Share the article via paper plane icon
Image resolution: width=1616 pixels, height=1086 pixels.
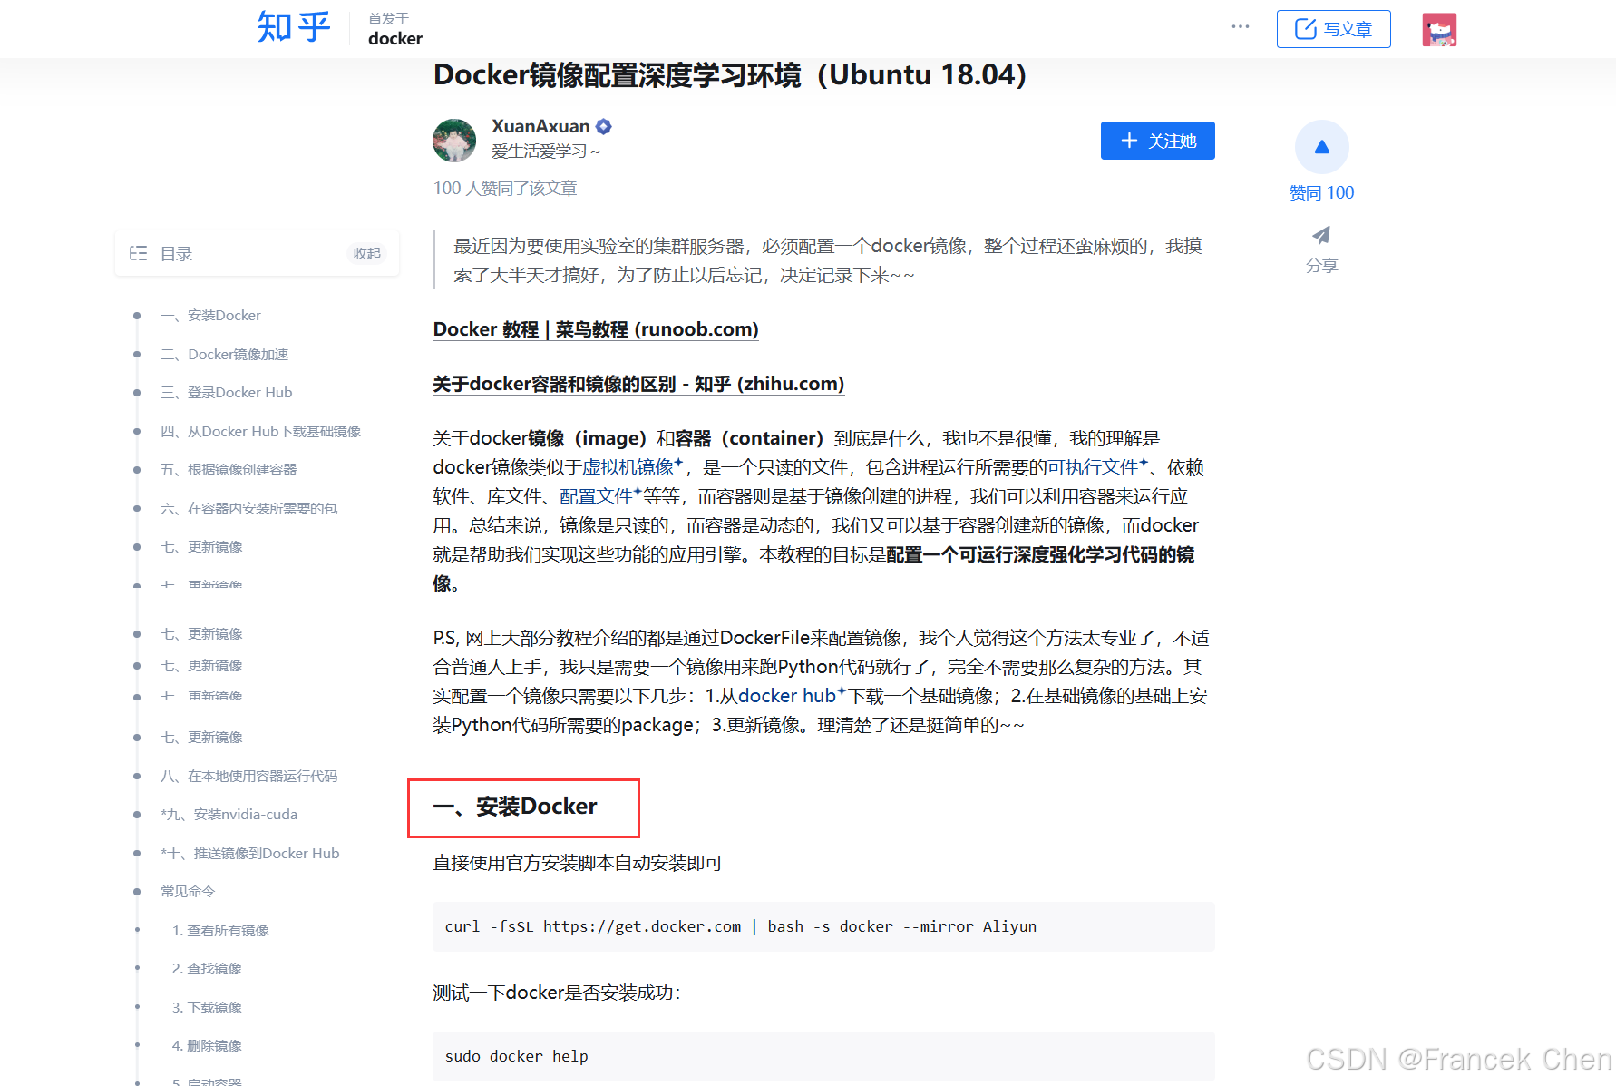(x=1320, y=235)
